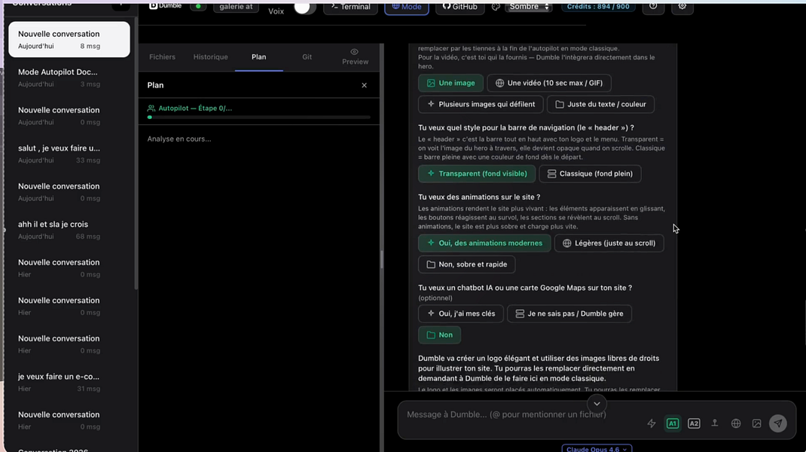806x452 pixels.
Task: Open the 'salut , je veux faire u...' conversation
Action: point(69,154)
